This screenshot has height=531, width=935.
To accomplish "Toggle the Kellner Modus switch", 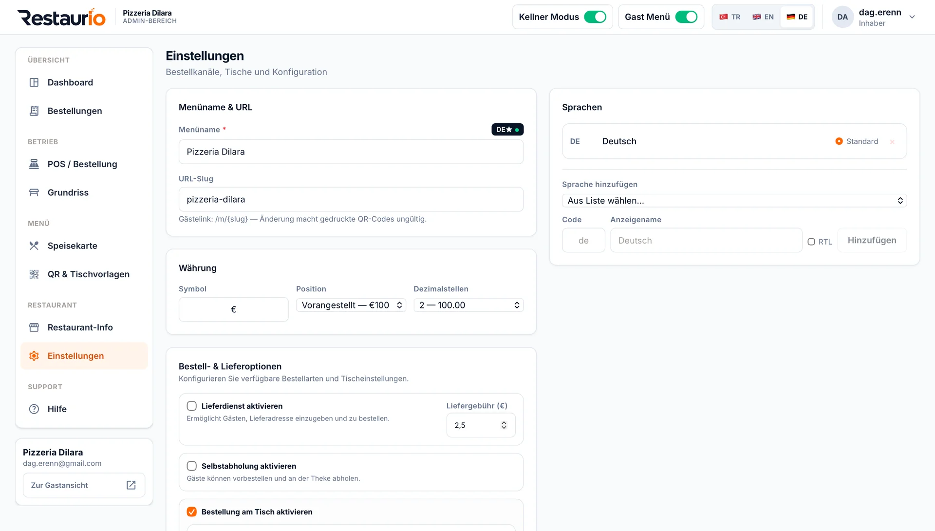I will (x=595, y=17).
